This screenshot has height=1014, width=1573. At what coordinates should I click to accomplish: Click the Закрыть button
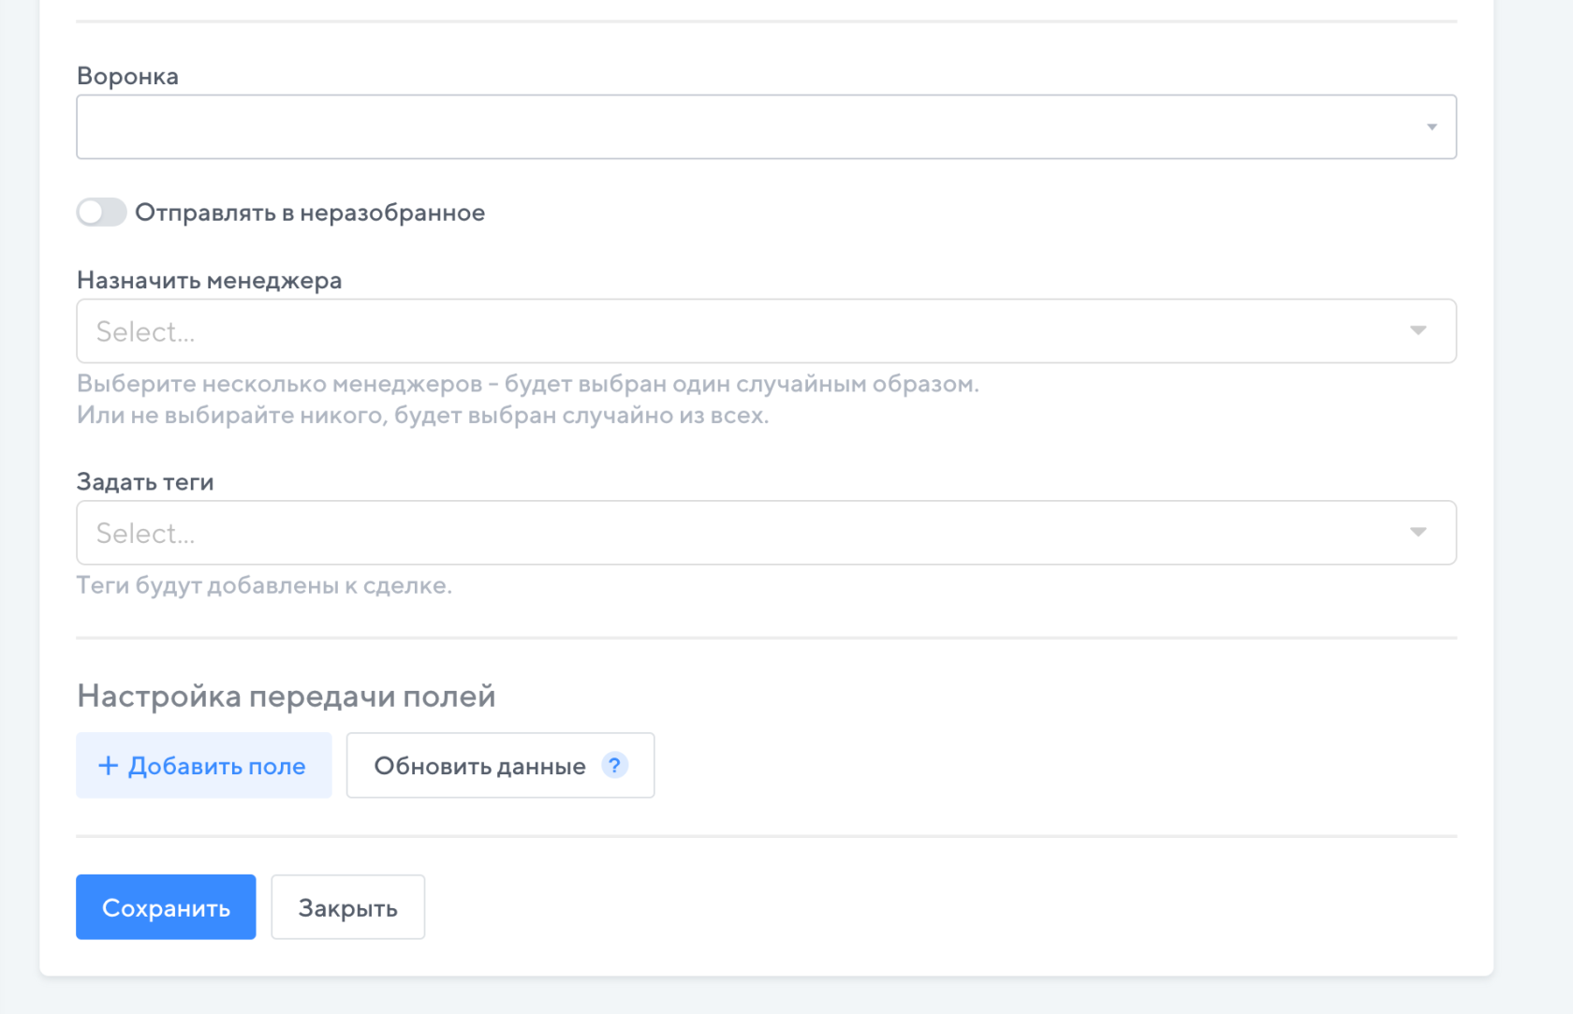tap(347, 907)
